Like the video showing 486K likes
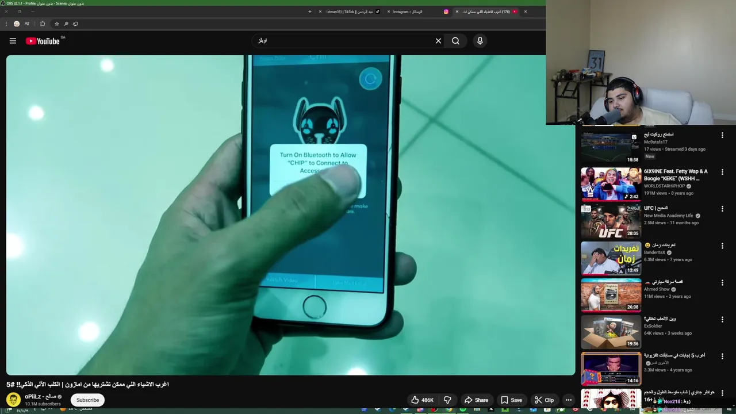This screenshot has width=736, height=414. (422, 400)
